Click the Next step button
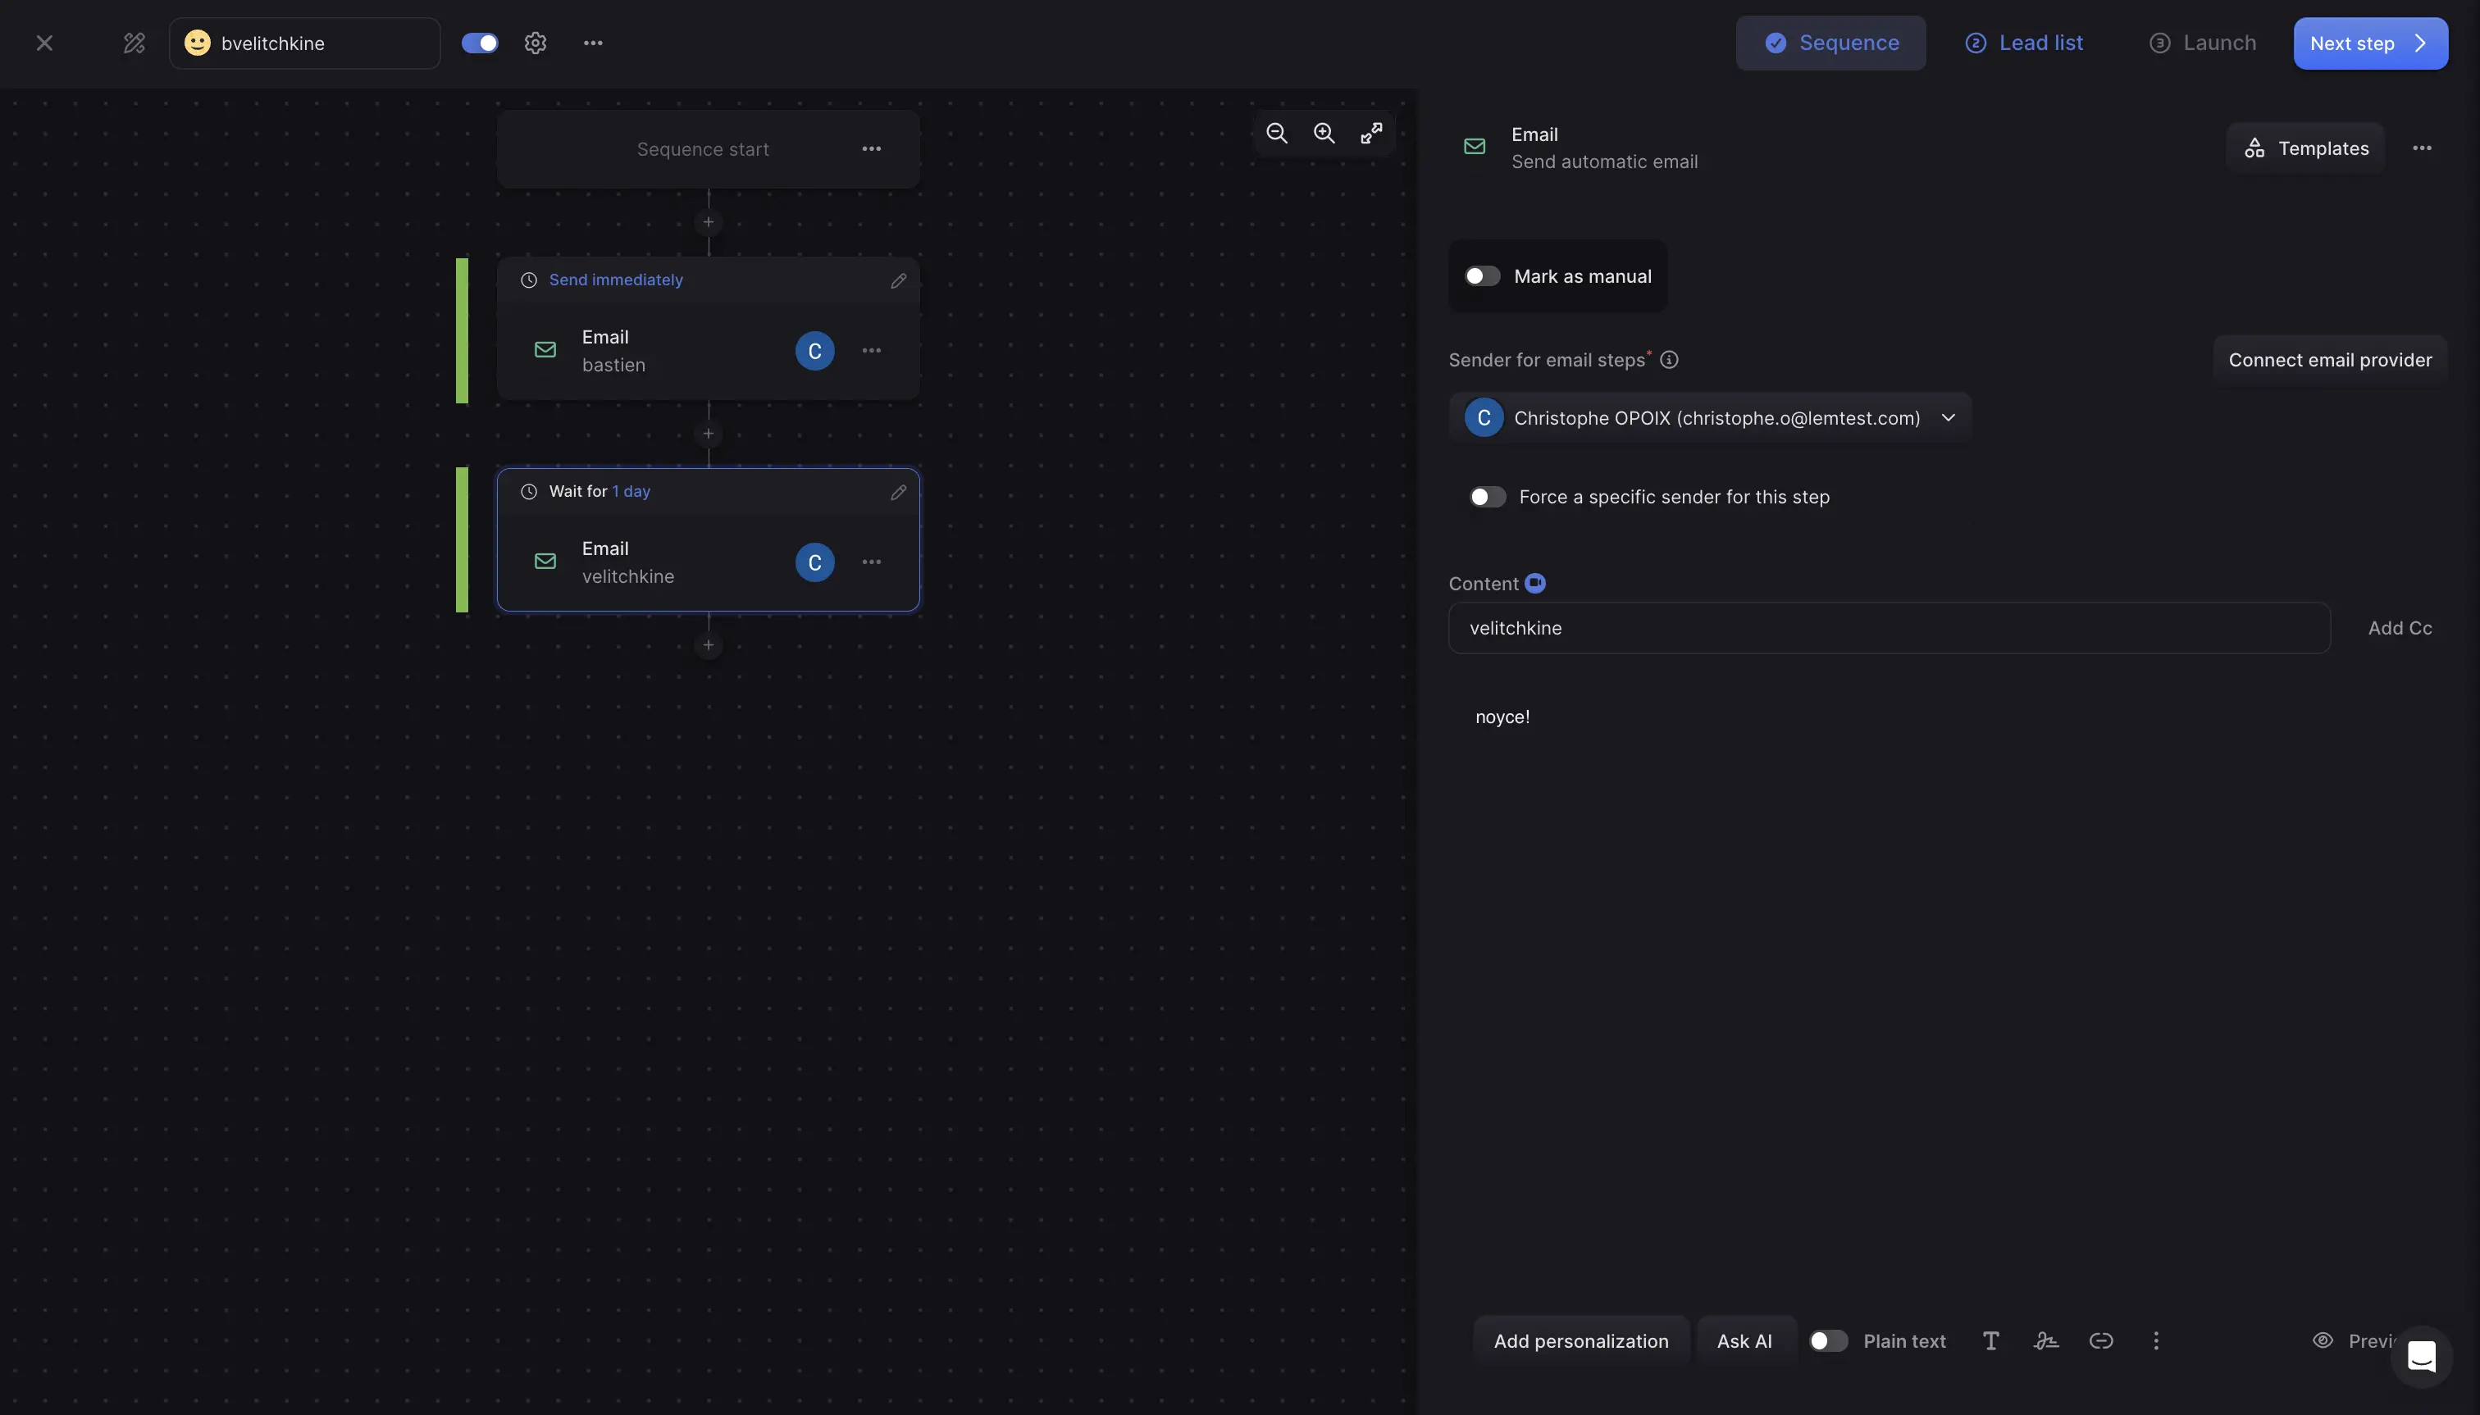 [x=2370, y=43]
